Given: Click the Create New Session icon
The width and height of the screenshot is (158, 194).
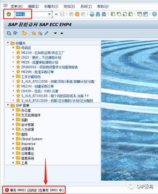Looking at the screenshot, I should [x=139, y=14].
